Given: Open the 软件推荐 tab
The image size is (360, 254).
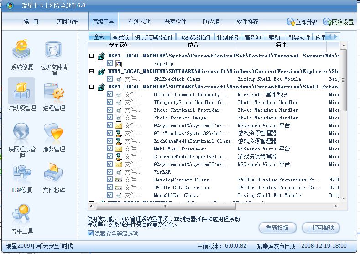Looking at the screenshot, I should (x=247, y=21).
